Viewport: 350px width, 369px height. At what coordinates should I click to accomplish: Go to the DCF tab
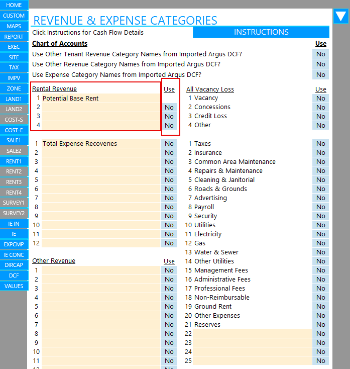click(14, 275)
